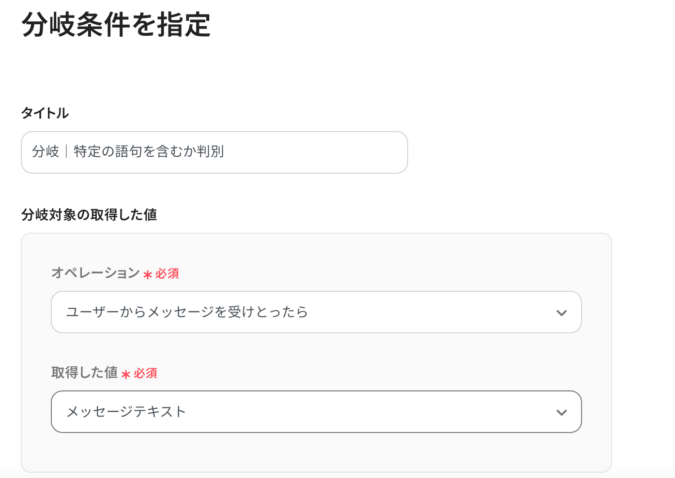Viewport: 675px width, 478px height.
Task: Click the 必須 marker next to 取得した値
Action: click(146, 373)
